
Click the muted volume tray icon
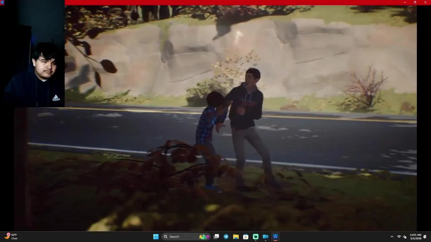click(x=405, y=237)
